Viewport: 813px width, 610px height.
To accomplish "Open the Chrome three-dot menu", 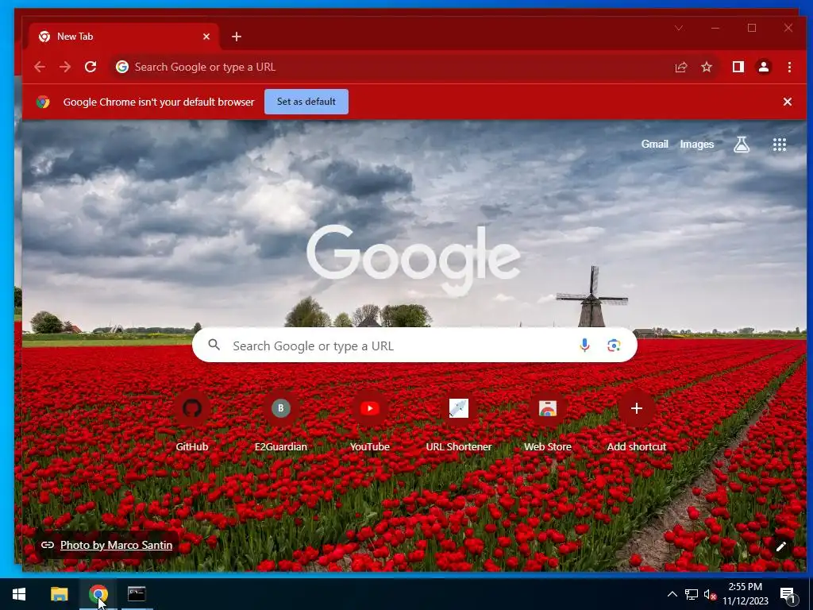I will click(x=789, y=67).
